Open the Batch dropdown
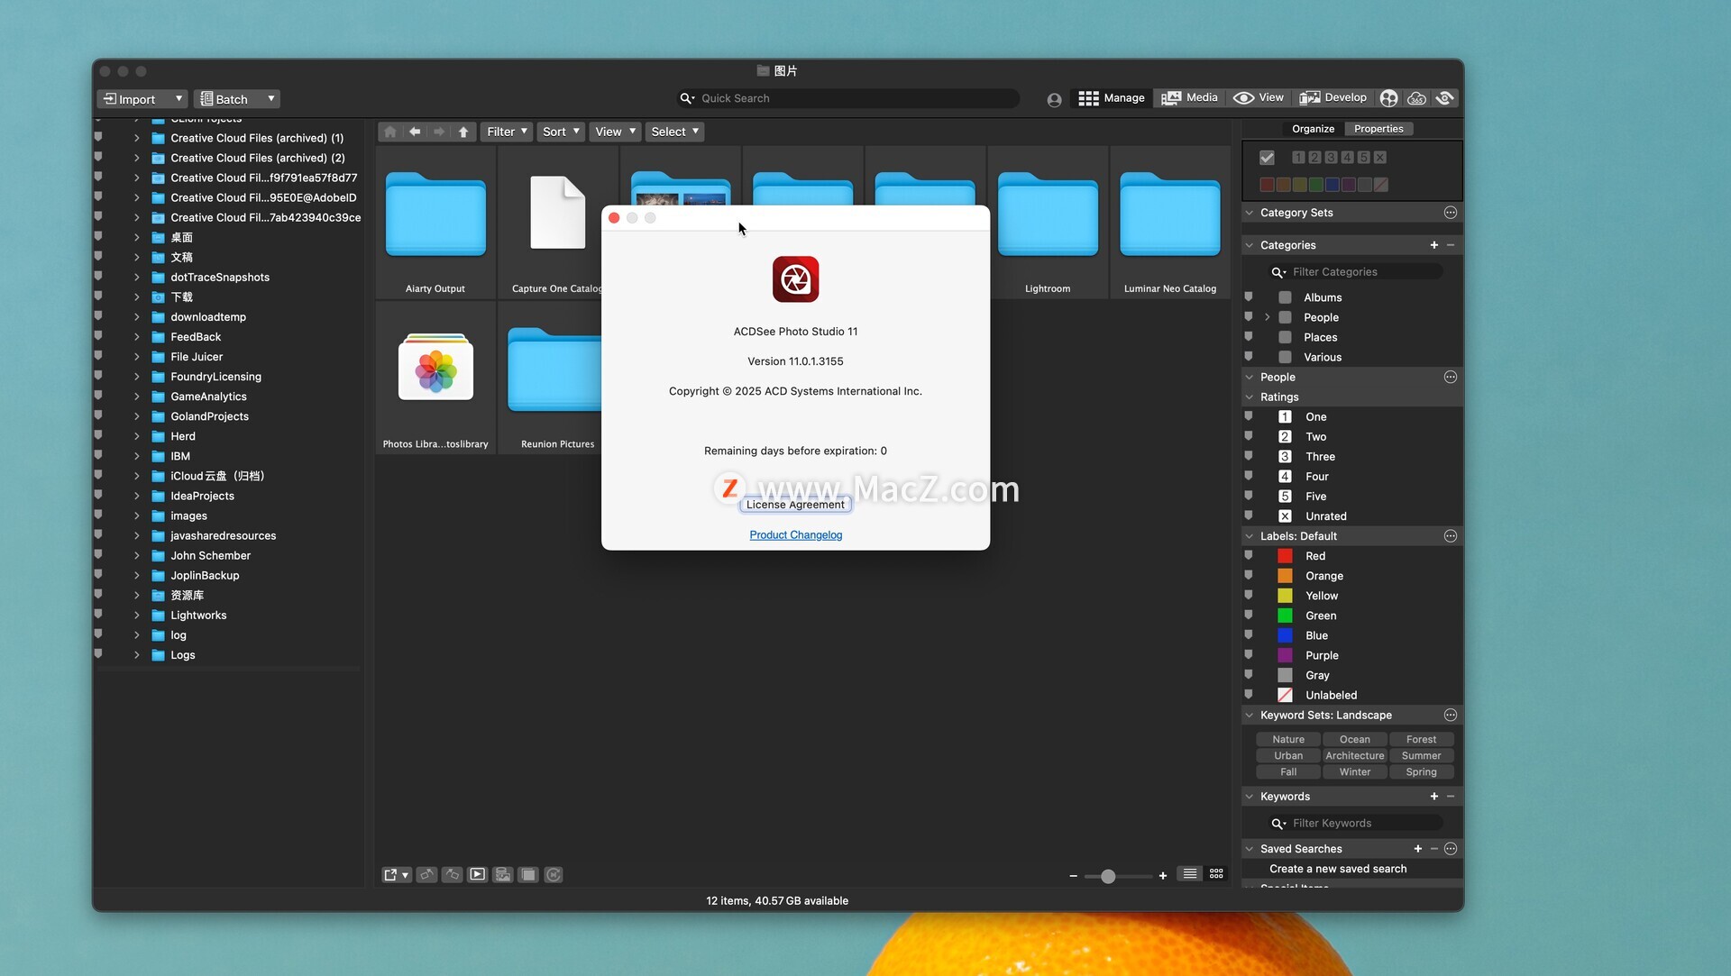Image resolution: width=1731 pixels, height=976 pixels. tap(237, 99)
